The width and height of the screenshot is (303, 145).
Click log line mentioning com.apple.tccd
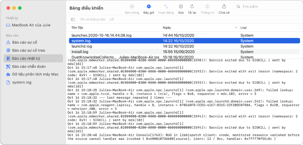[181, 92]
